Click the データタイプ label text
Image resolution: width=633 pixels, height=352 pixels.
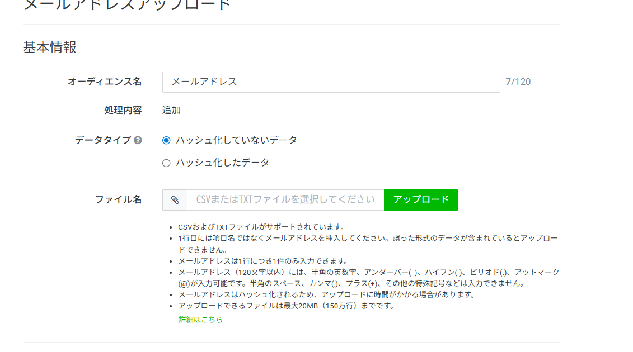pos(103,140)
